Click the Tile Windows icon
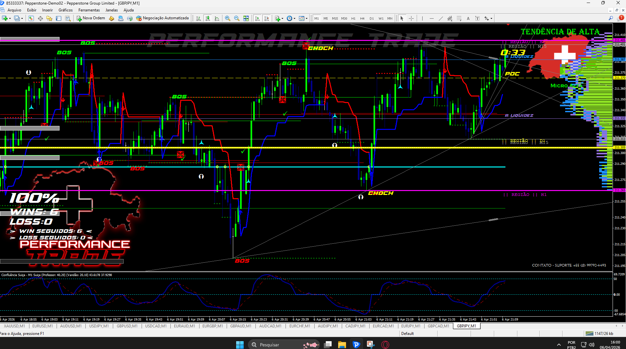Image resolution: width=626 pixels, height=349 pixels. [246, 18]
